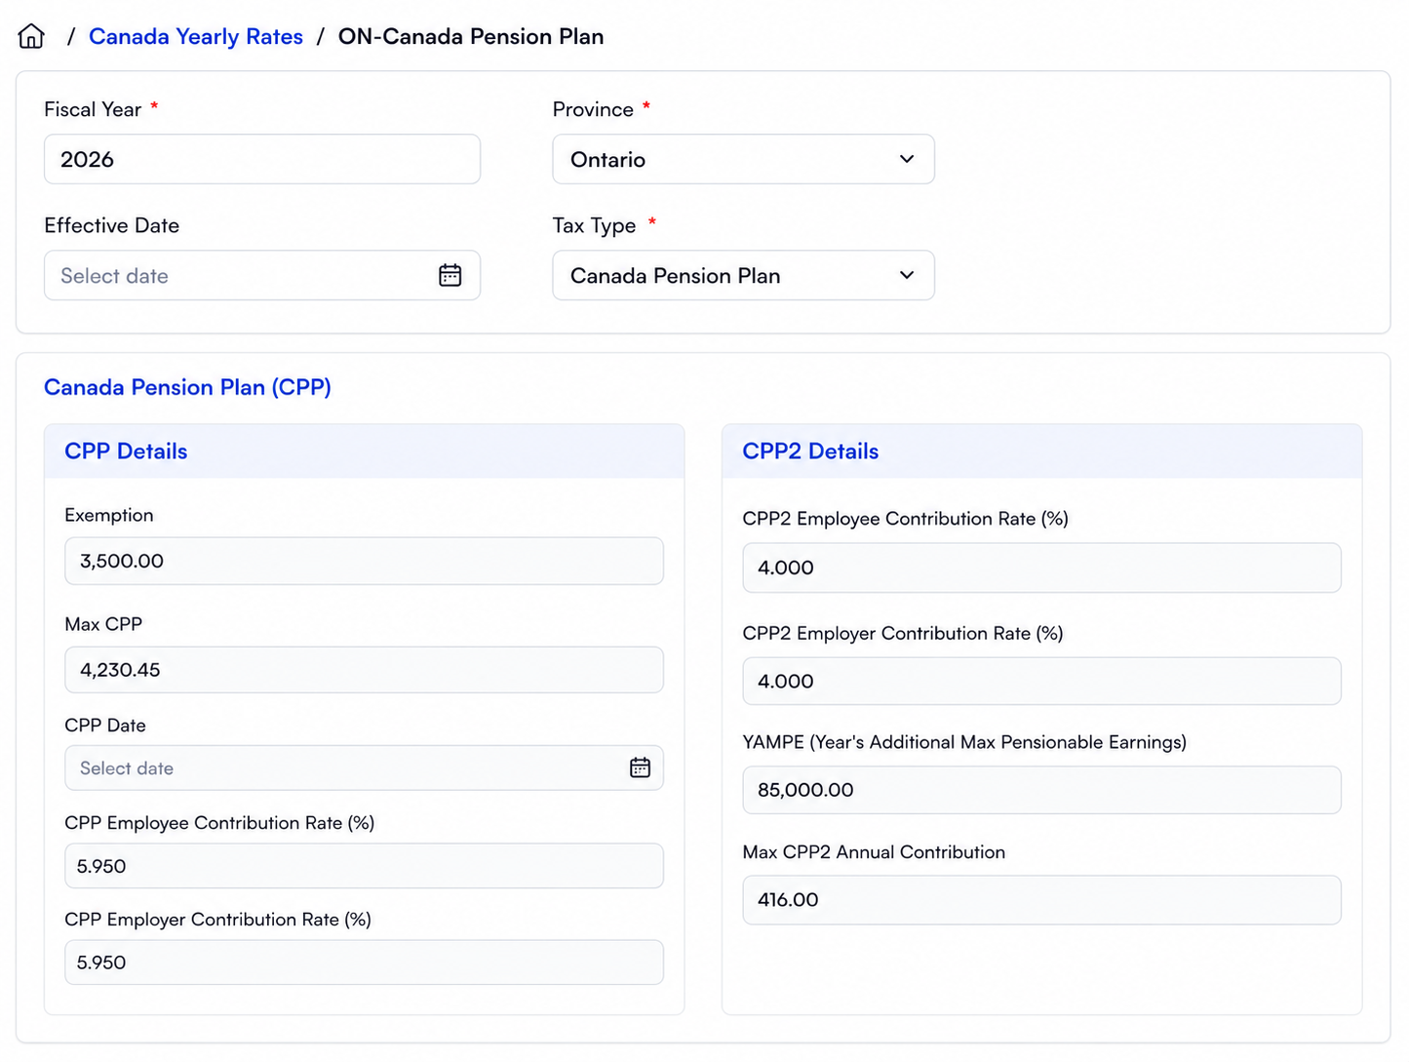This screenshot has height=1062, width=1409.
Task: Click the Exemption field with 3,500.00
Action: (364, 561)
